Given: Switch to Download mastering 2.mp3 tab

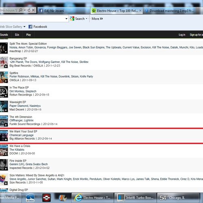Looking at the screenshot, I should coord(170,11).
